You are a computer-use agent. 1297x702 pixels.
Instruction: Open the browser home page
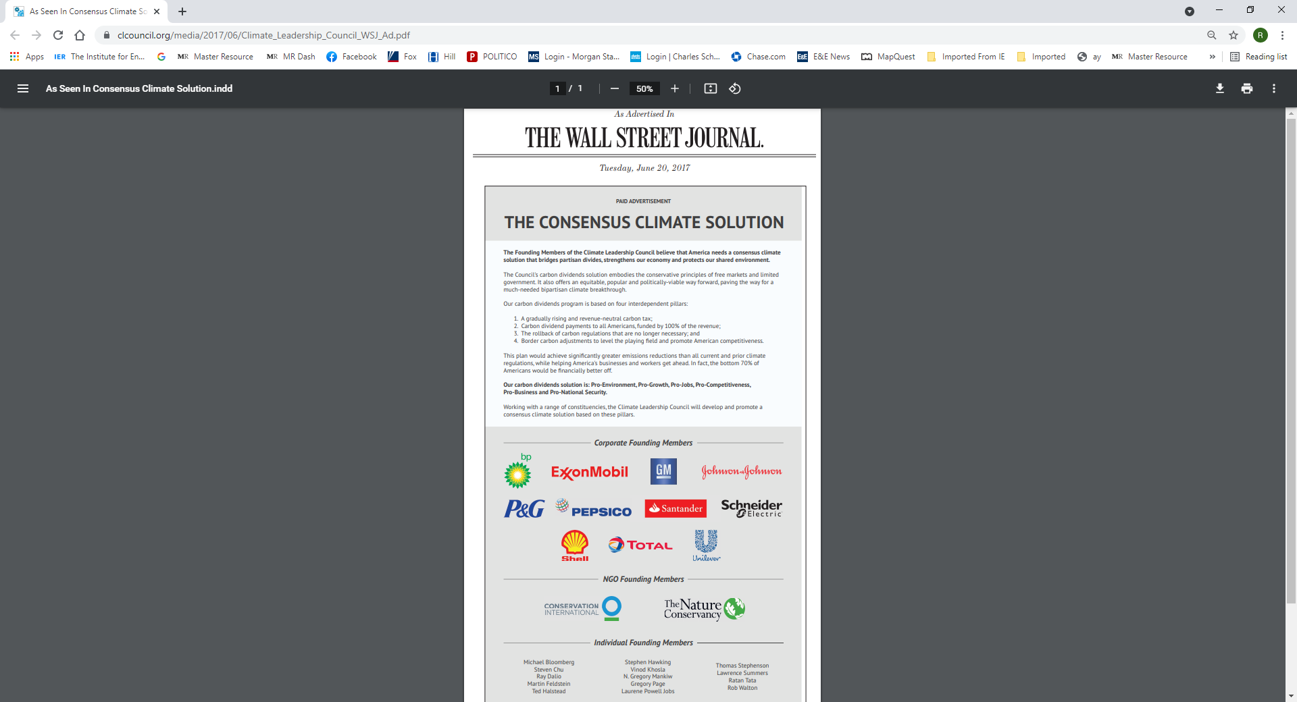click(80, 35)
